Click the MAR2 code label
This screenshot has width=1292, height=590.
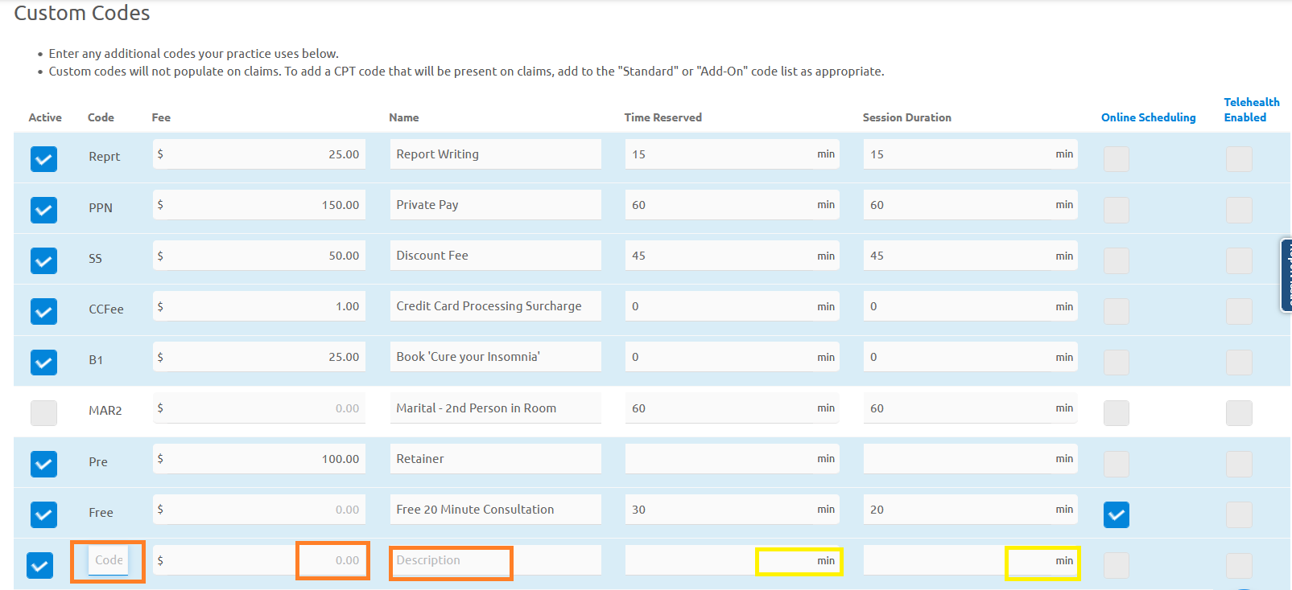click(x=105, y=411)
